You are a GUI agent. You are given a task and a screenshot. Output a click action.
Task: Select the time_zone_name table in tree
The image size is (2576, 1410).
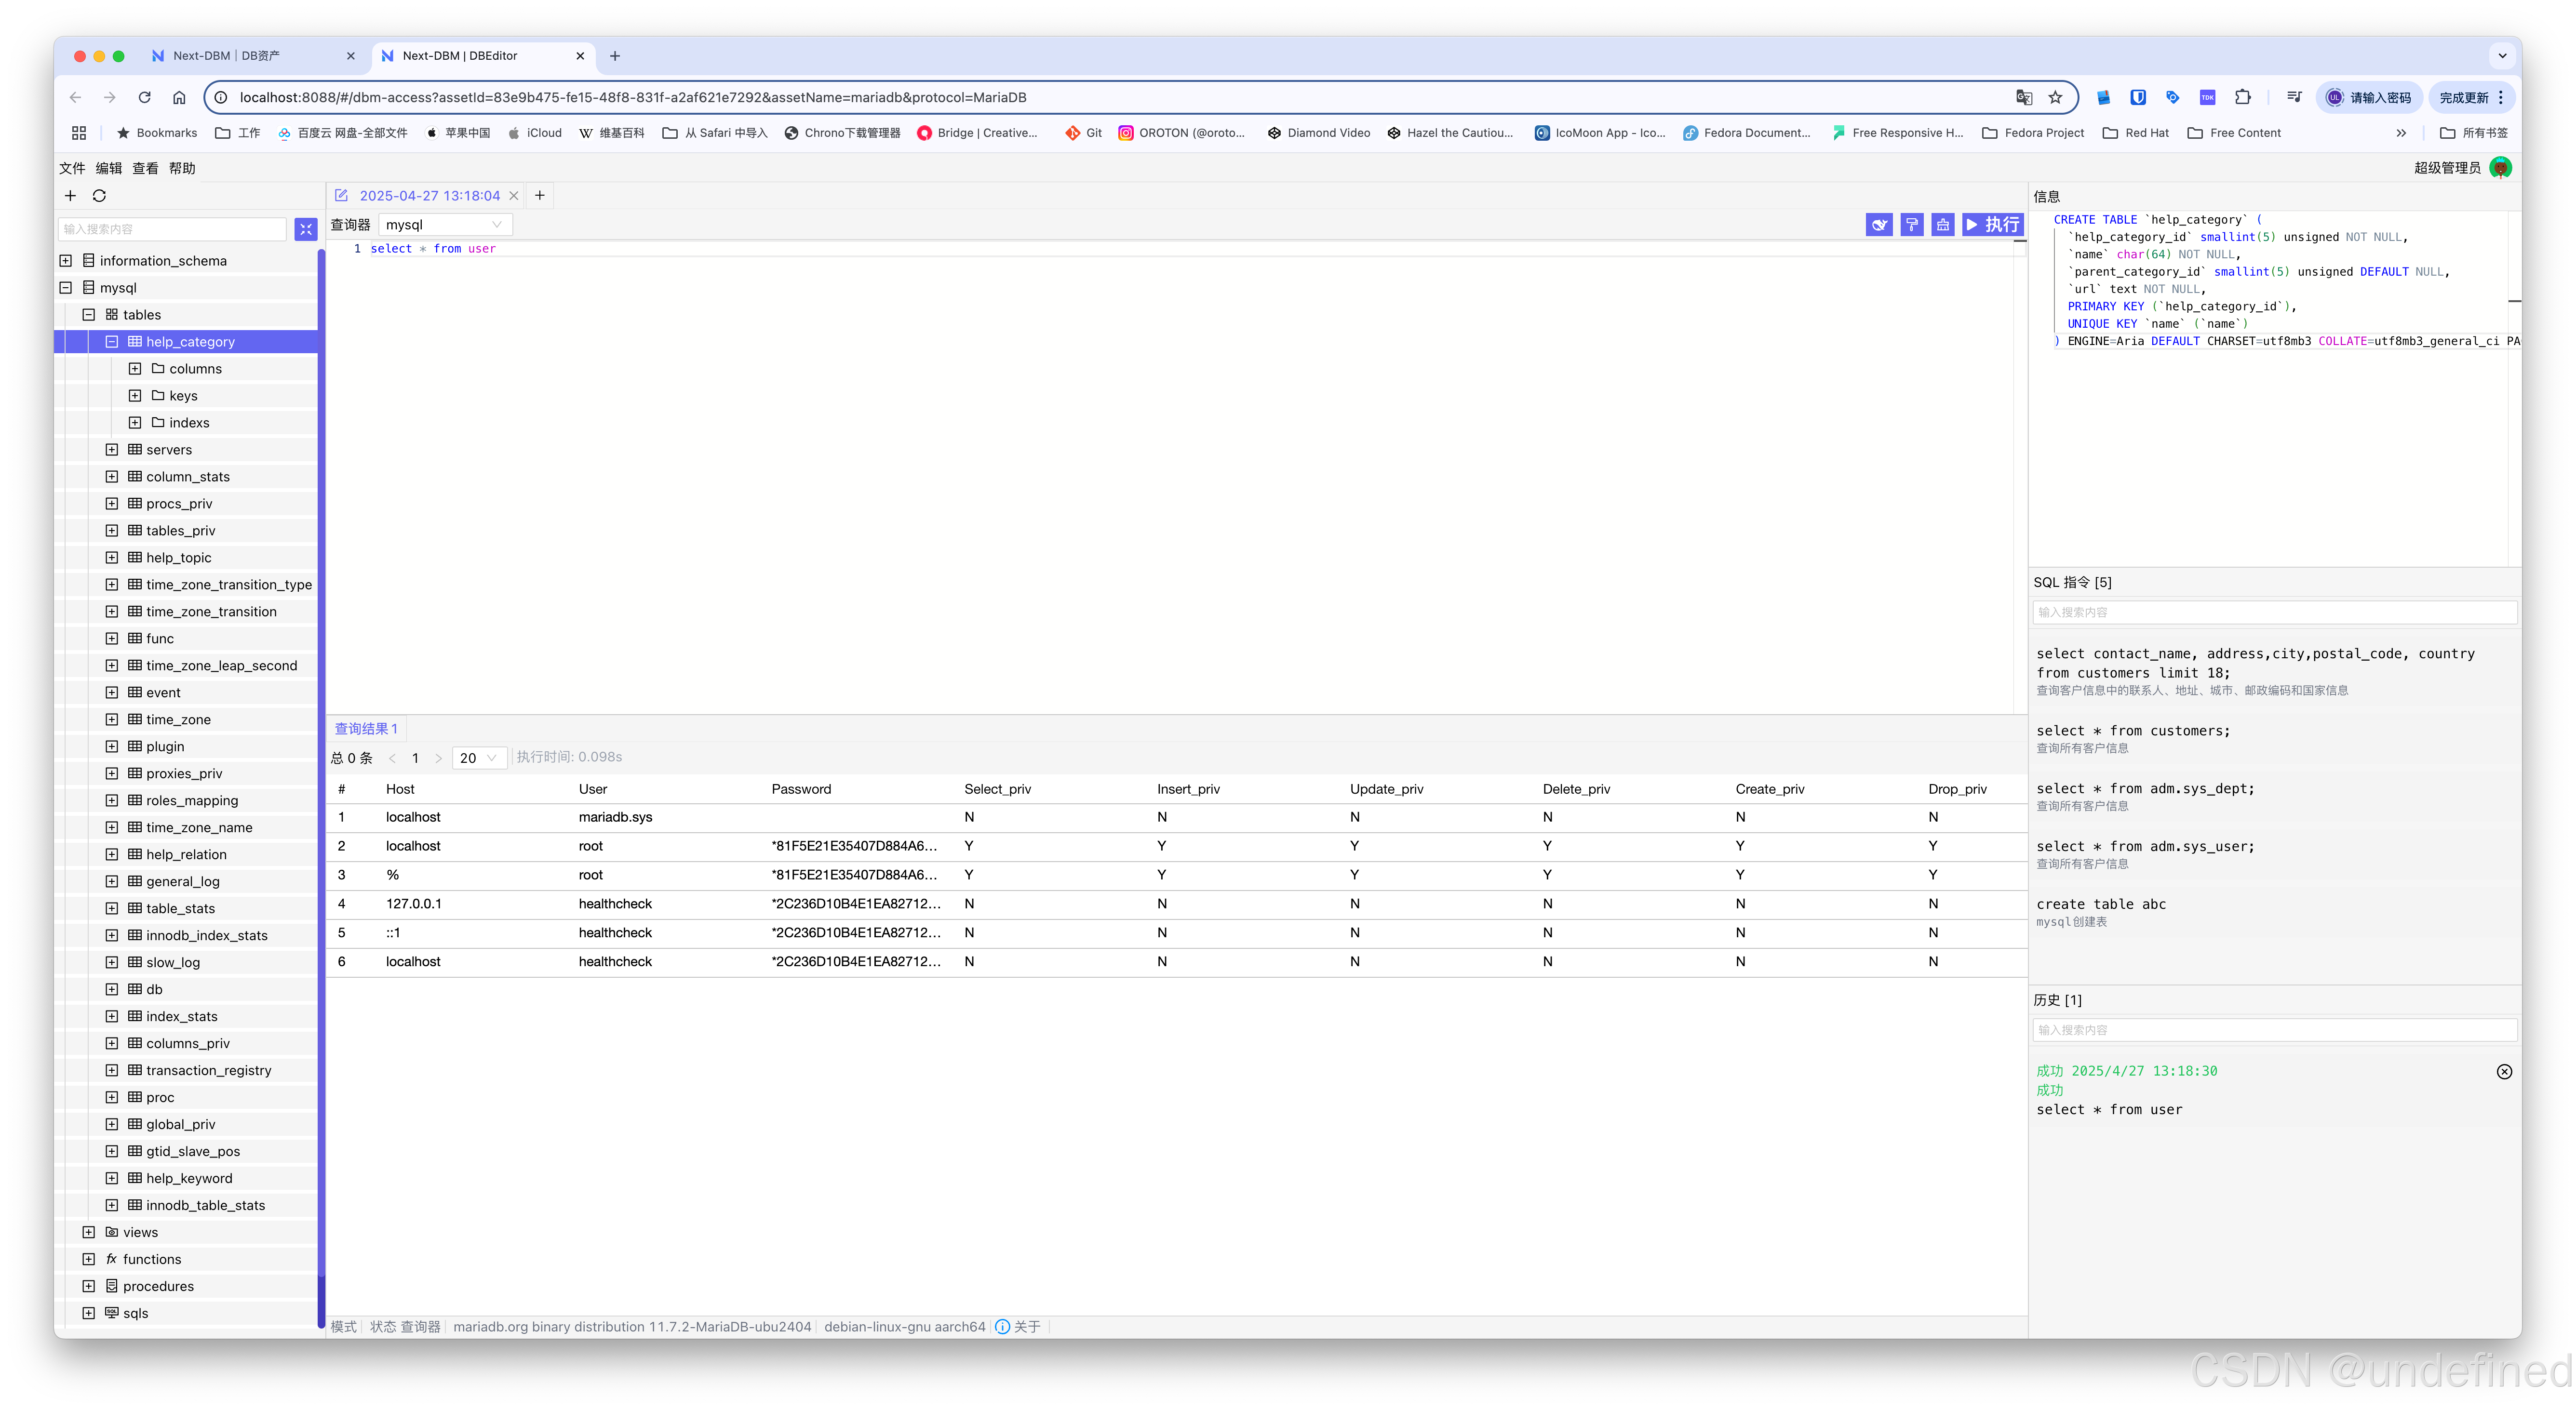coord(199,828)
